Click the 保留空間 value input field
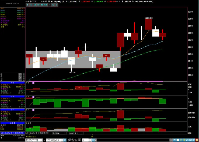This screenshot has height=142, width=199. coord(86,140)
